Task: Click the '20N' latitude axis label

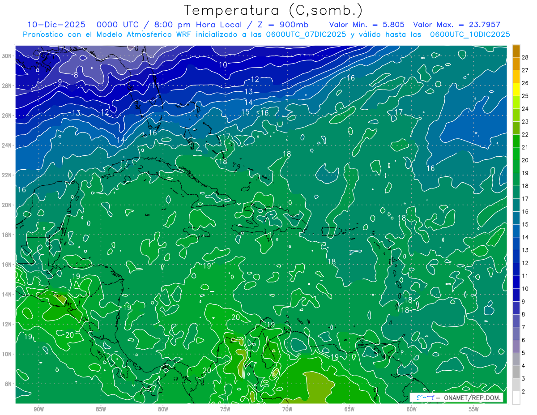Action: pos(7,205)
